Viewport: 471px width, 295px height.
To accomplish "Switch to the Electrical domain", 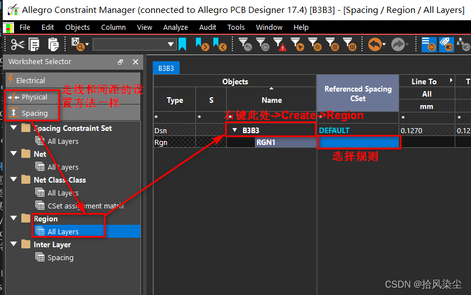I will [x=73, y=80].
